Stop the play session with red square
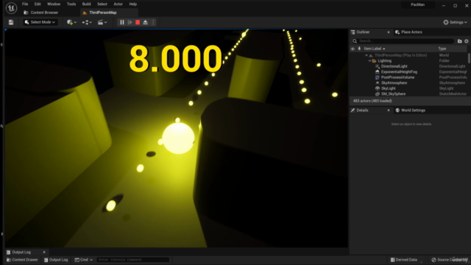Viewport: 471px width, 265px height. tap(138, 22)
